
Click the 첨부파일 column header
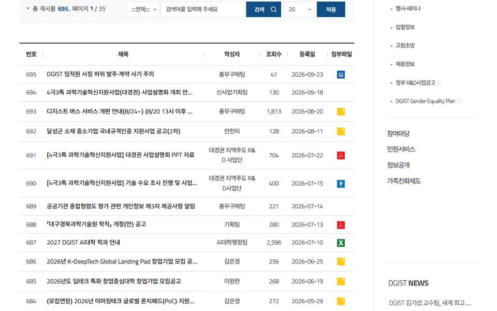[x=341, y=54]
